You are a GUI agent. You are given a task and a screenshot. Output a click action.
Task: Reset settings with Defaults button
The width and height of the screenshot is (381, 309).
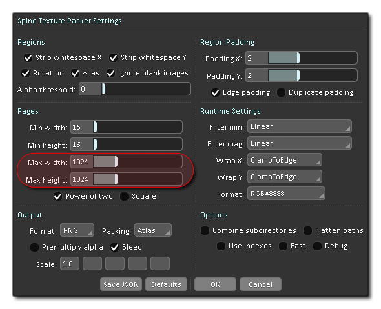pyautogui.click(x=166, y=284)
